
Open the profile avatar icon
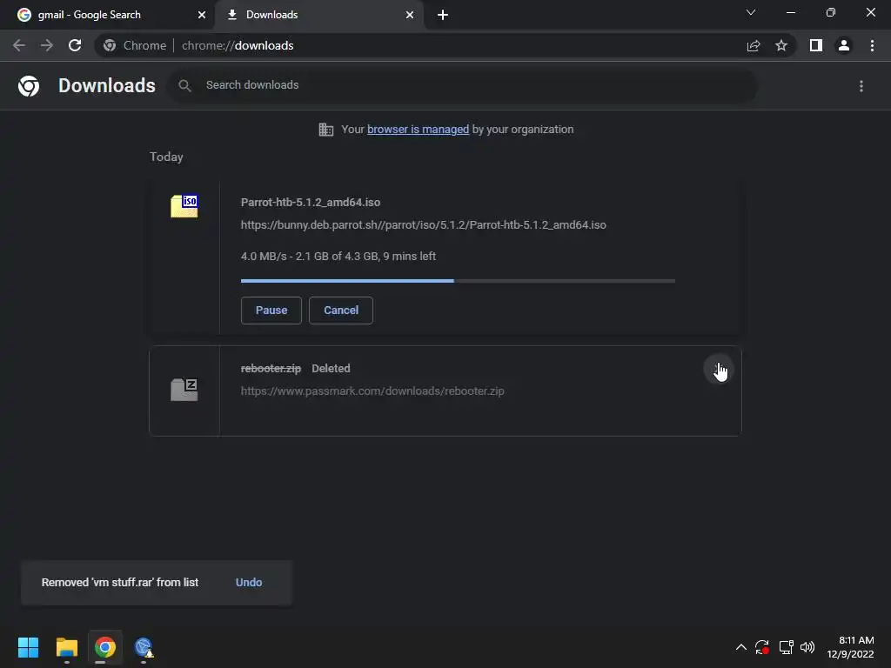(844, 45)
